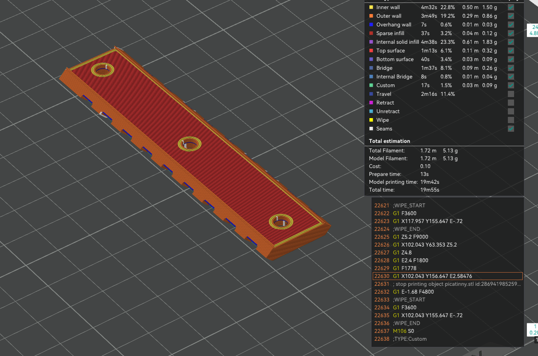538x356 pixels.
Task: Enable the Travel moves checkbox
Action: point(511,94)
